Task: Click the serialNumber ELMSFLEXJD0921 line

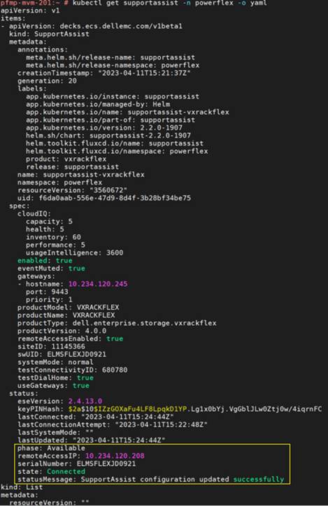Action: pos(77,464)
